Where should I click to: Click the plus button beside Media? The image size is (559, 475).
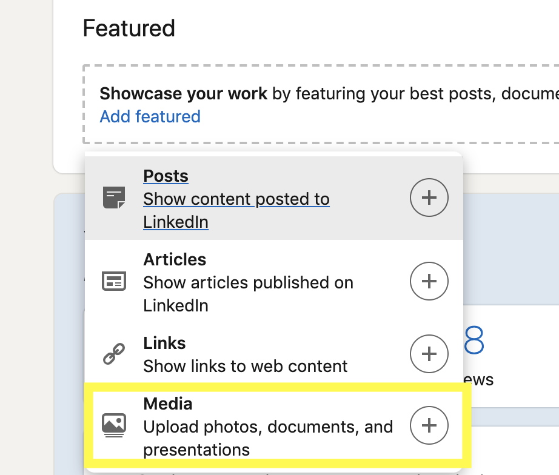[x=429, y=425]
